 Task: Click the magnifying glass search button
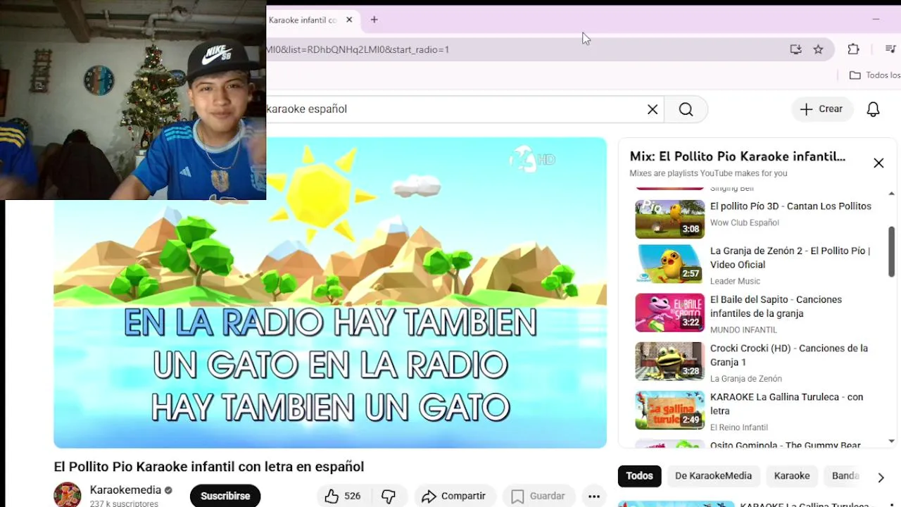(686, 109)
